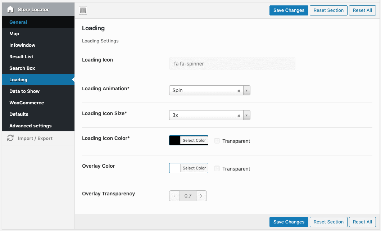The image size is (381, 231).
Task: Expand the Loading Icon Size dropdown
Action: (246, 115)
